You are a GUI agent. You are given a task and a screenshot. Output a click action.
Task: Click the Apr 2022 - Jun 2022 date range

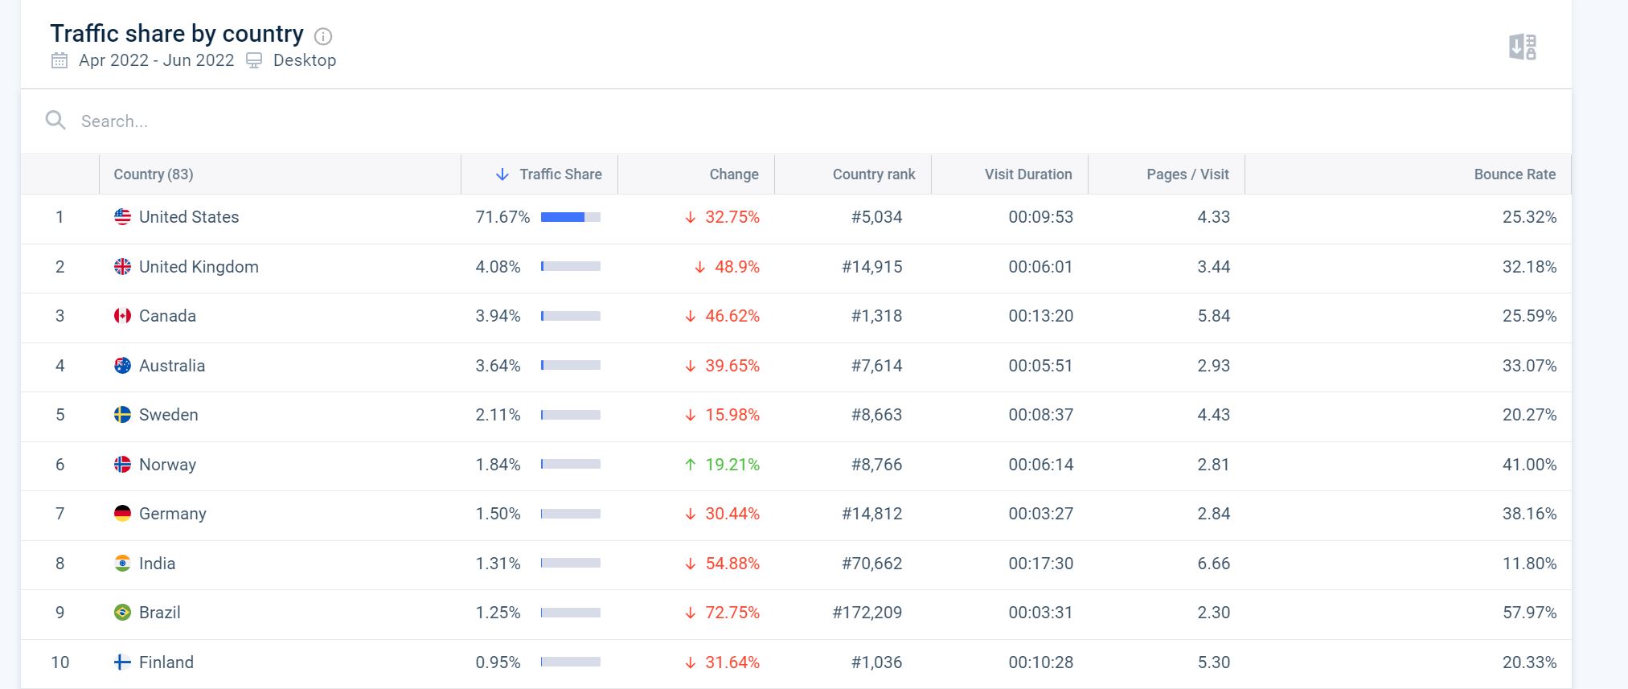(157, 60)
